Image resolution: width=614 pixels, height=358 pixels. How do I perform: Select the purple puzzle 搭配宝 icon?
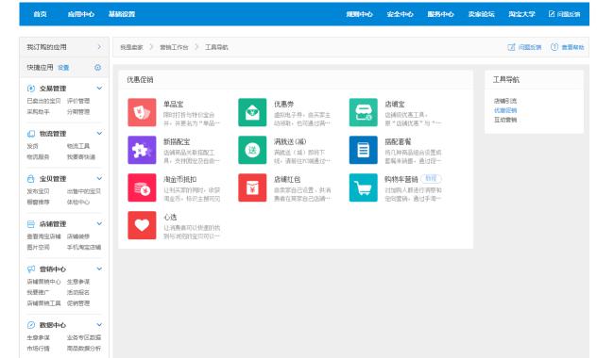tap(142, 150)
